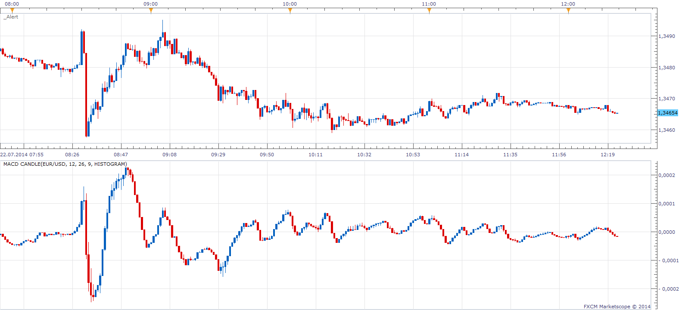682x310 pixels.
Task: Click the 1,3480 price axis label
Action: click(666, 68)
